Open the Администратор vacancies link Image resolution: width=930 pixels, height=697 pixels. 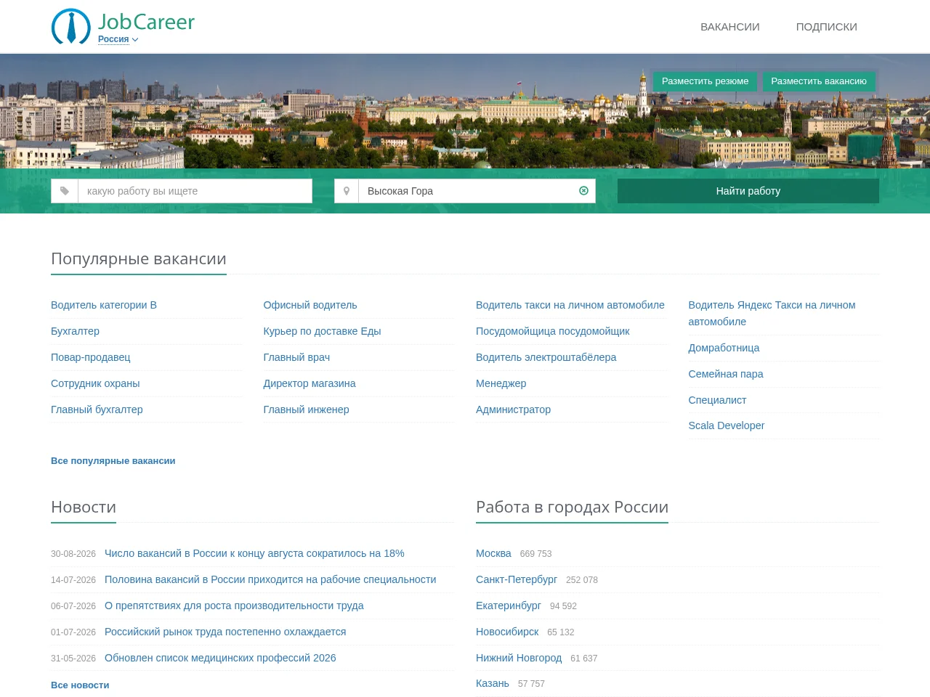pos(513,409)
